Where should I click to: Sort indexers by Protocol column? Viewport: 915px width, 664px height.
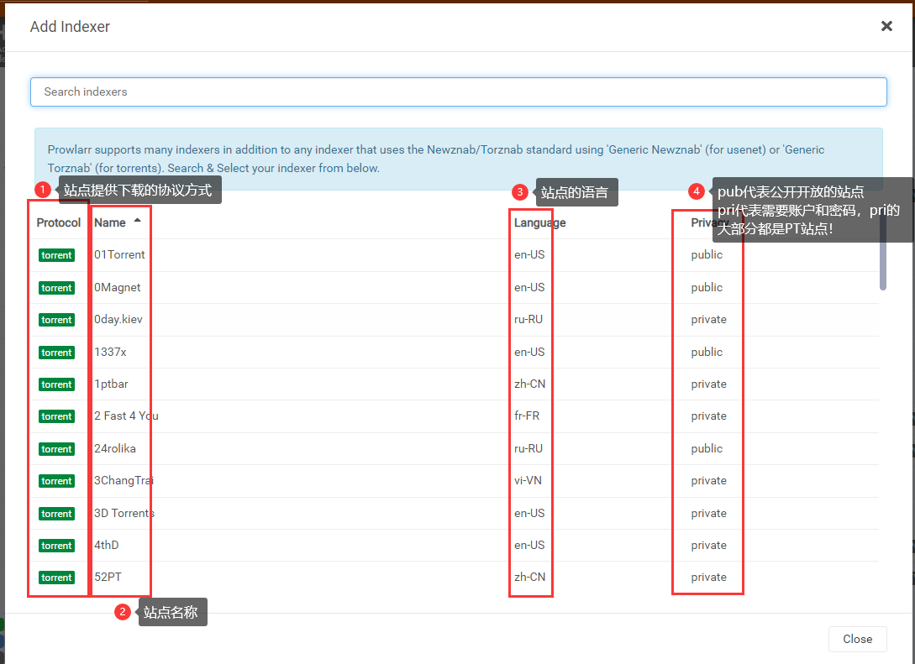coord(58,222)
